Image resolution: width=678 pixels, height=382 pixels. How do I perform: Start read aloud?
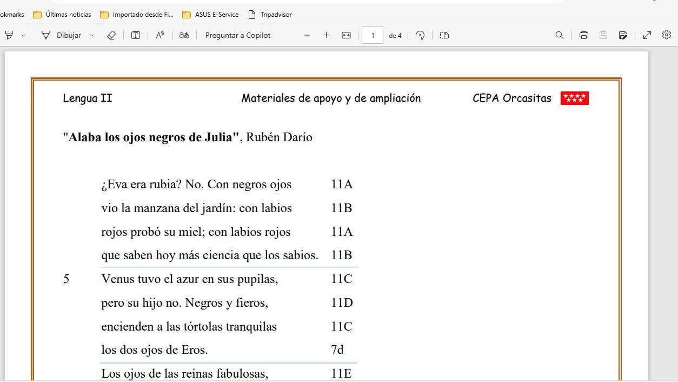pyautogui.click(x=160, y=35)
